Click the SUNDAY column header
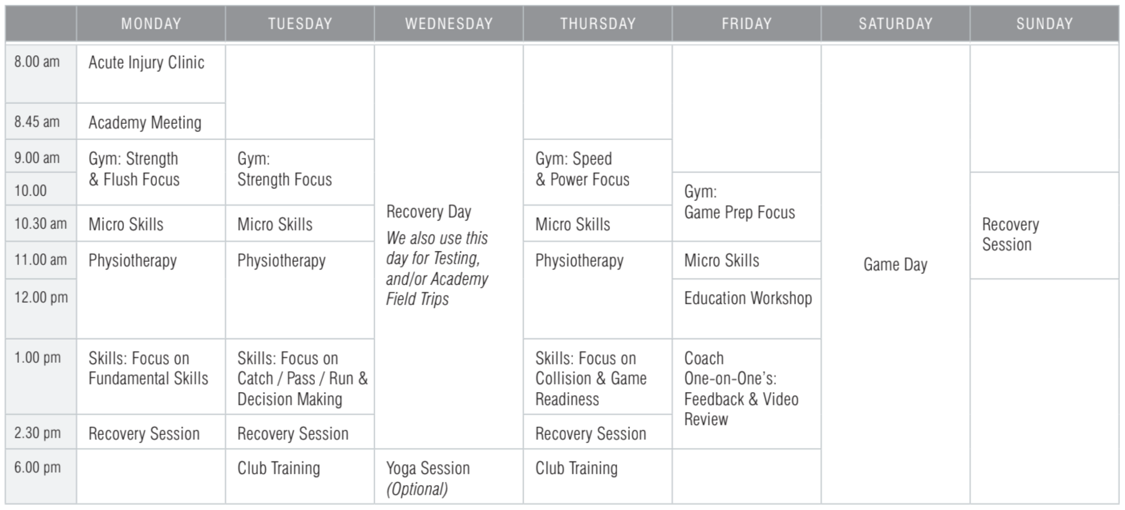Viewport: 1125px width, 510px height. [x=1044, y=24]
